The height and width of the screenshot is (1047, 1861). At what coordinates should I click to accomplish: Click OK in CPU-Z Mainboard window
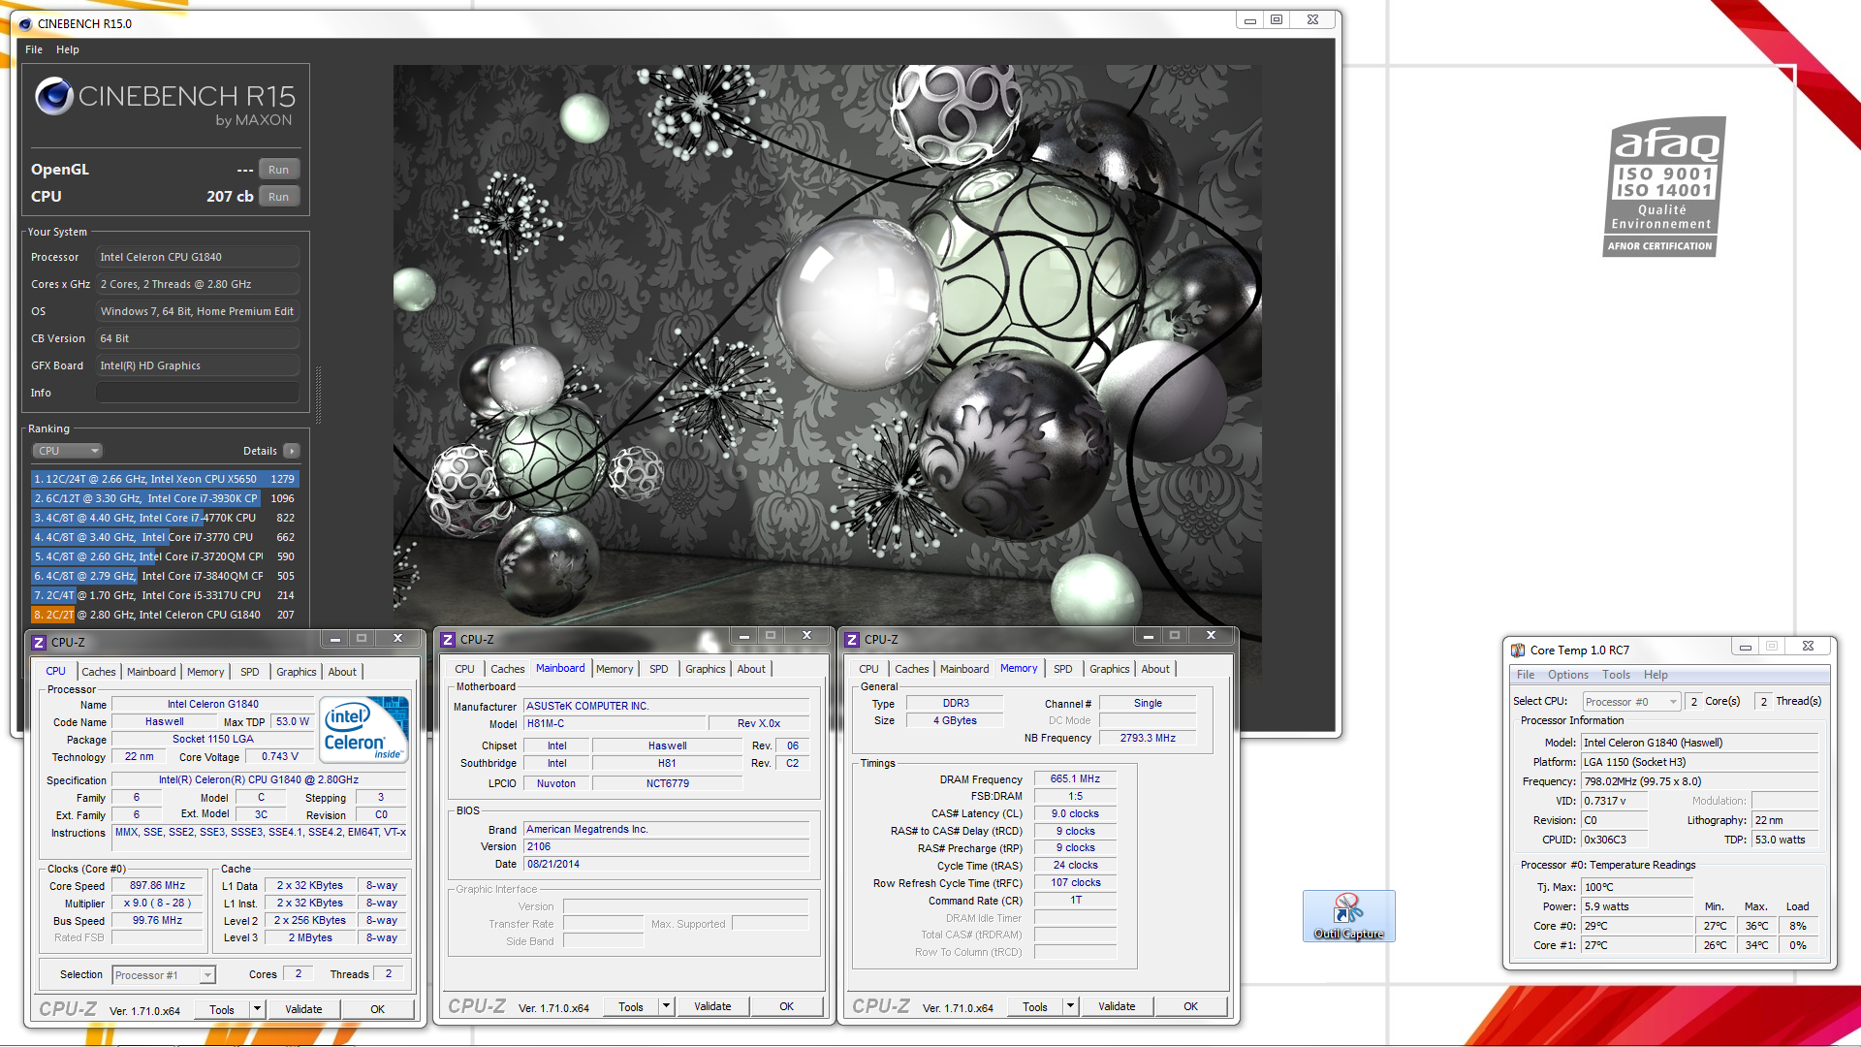787,1006
